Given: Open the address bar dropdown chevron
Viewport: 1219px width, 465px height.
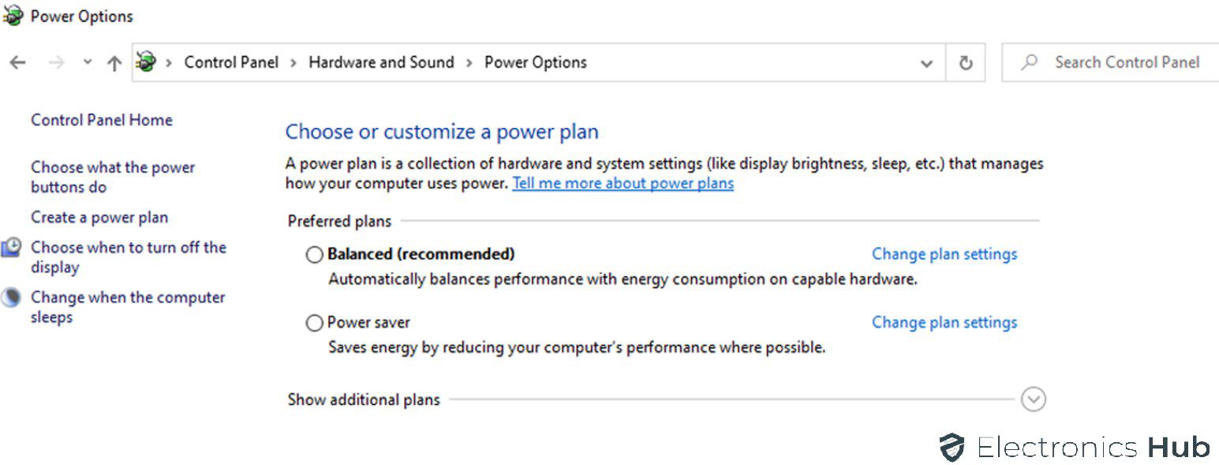Looking at the screenshot, I should [926, 63].
